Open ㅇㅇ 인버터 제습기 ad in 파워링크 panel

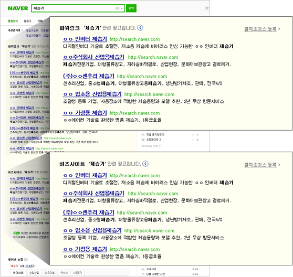coord(85,39)
